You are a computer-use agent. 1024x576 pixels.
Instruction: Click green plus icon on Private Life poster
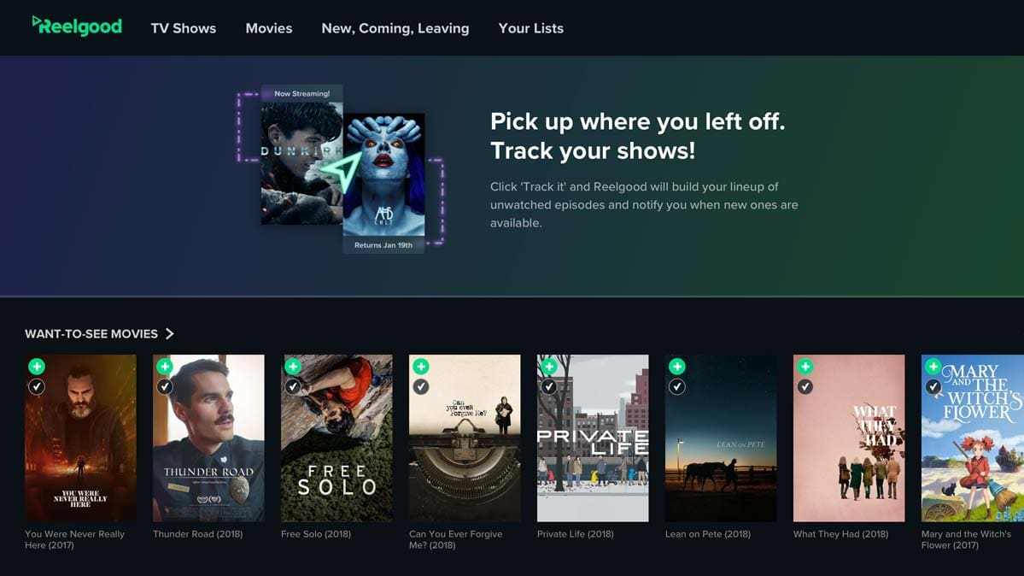[549, 367]
